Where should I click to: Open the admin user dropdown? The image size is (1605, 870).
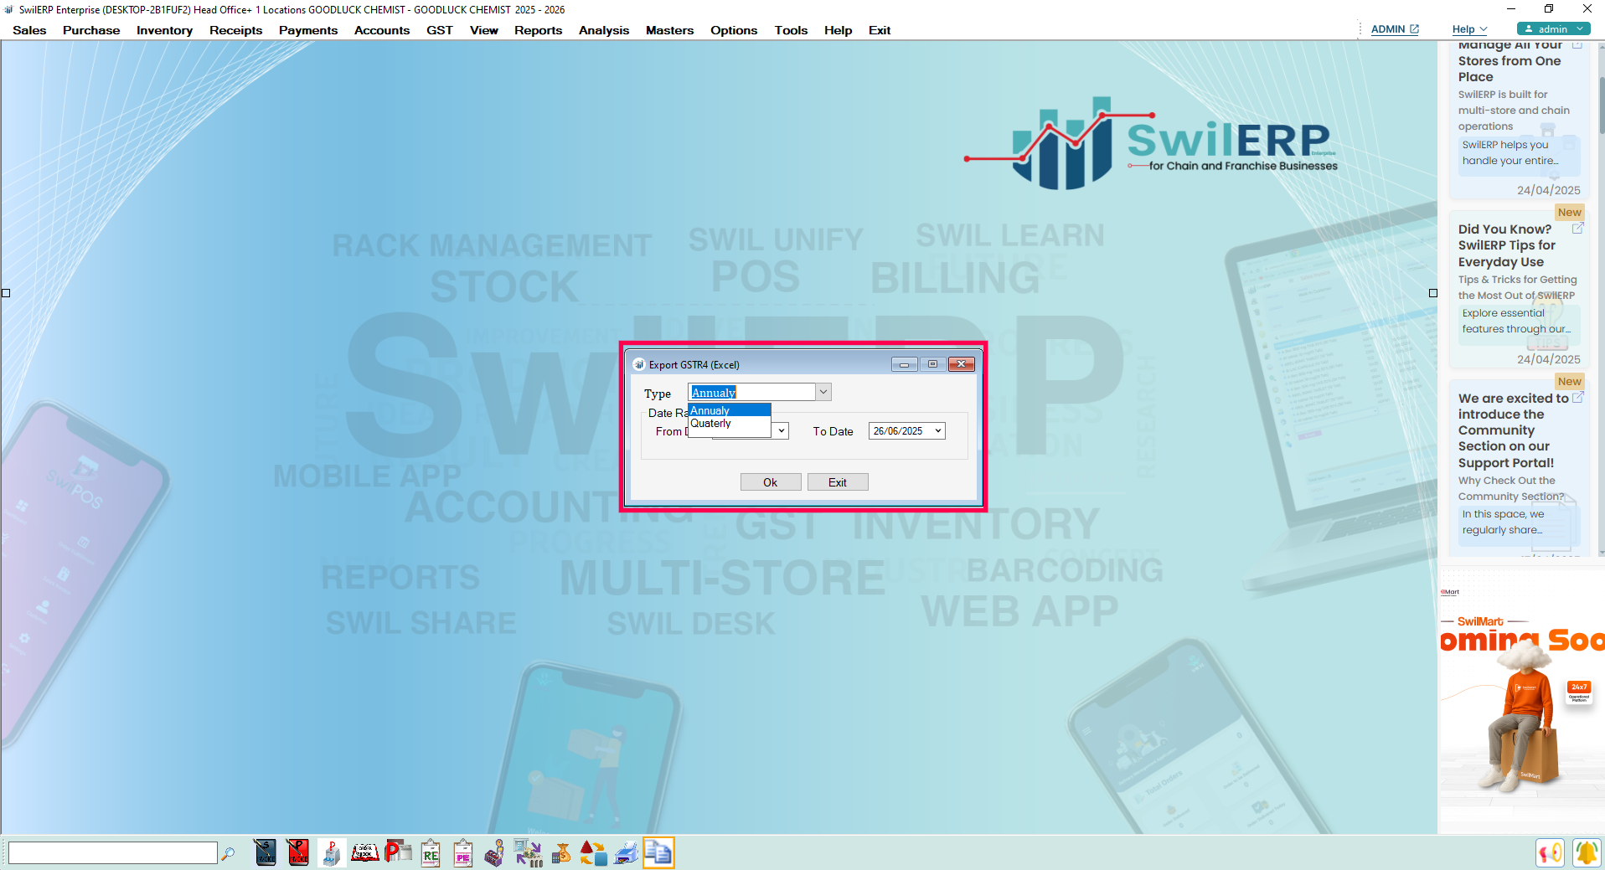coord(1553,28)
